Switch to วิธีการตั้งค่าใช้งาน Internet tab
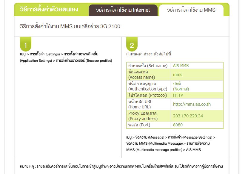Viewport: 248px width, 174px height. 123,10
